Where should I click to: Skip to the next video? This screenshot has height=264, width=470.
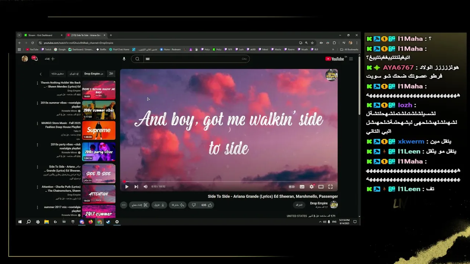[x=136, y=187]
